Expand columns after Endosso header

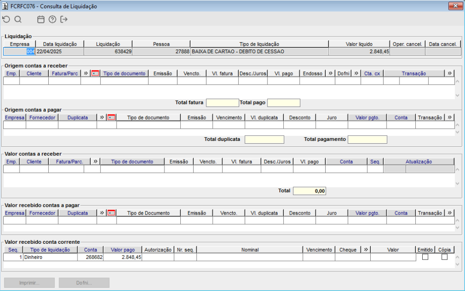coord(330,73)
